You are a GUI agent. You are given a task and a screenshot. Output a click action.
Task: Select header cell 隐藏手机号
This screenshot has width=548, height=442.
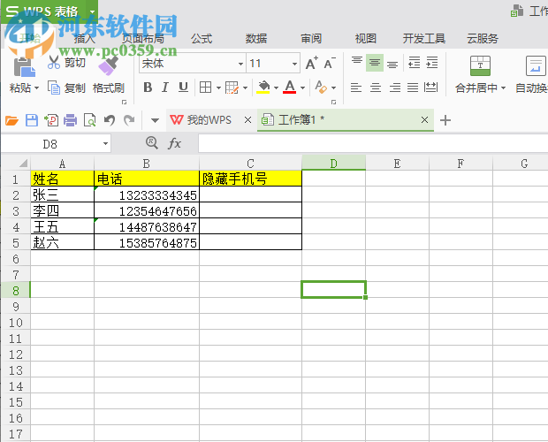[250, 179]
